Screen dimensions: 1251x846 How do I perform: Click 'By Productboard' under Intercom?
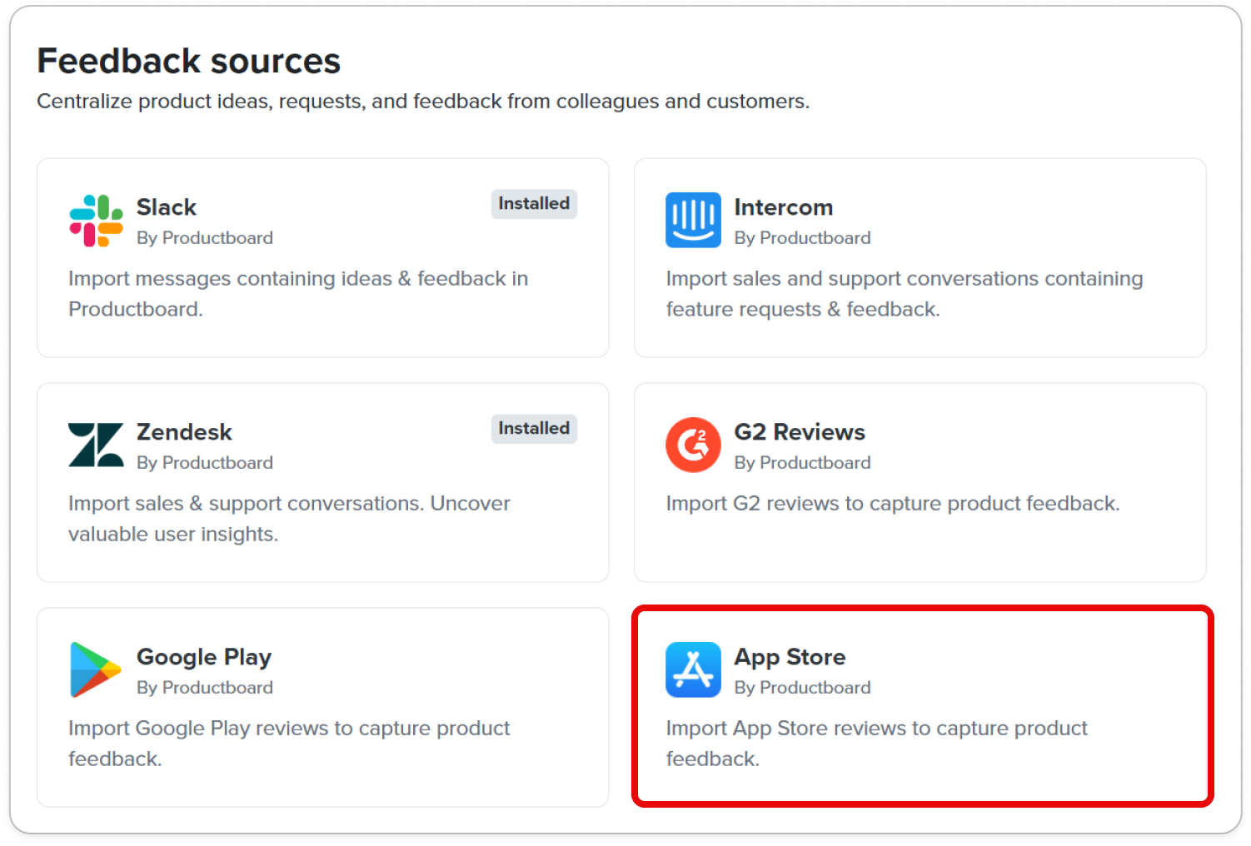pos(802,238)
